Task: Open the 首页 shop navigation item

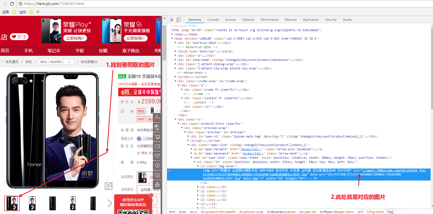Action: point(5,51)
